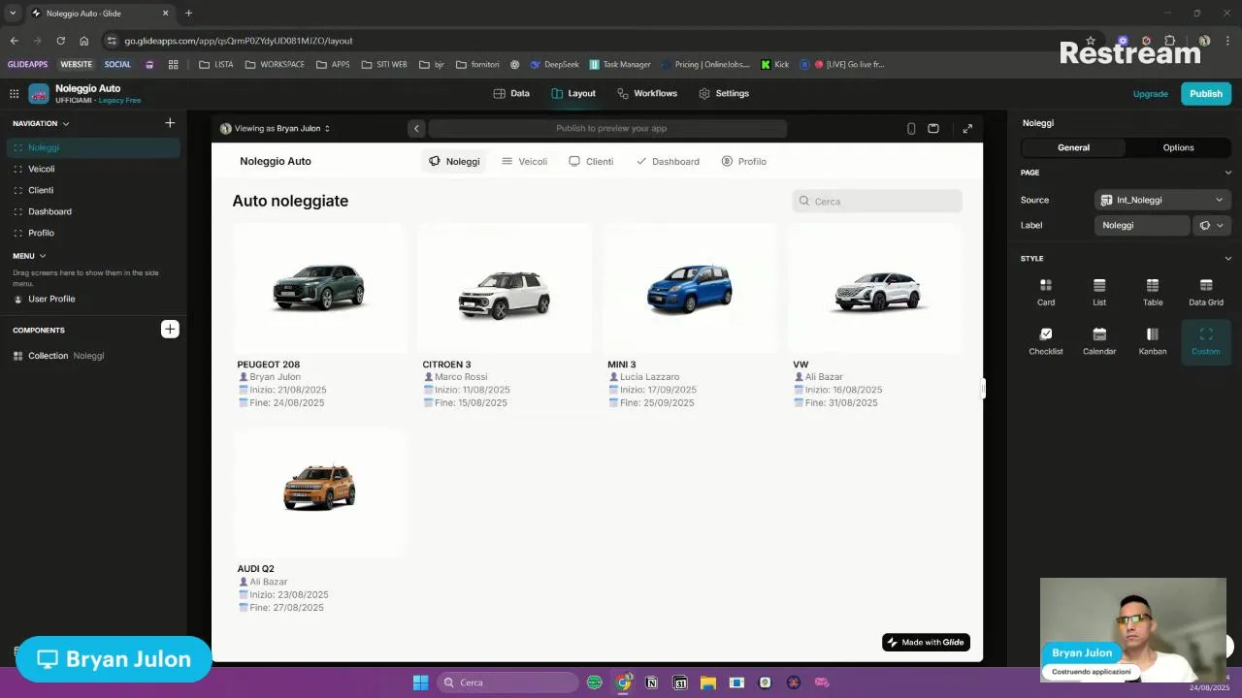1242x698 pixels.
Task: Switch preview to tablet device icon
Action: [933, 128]
